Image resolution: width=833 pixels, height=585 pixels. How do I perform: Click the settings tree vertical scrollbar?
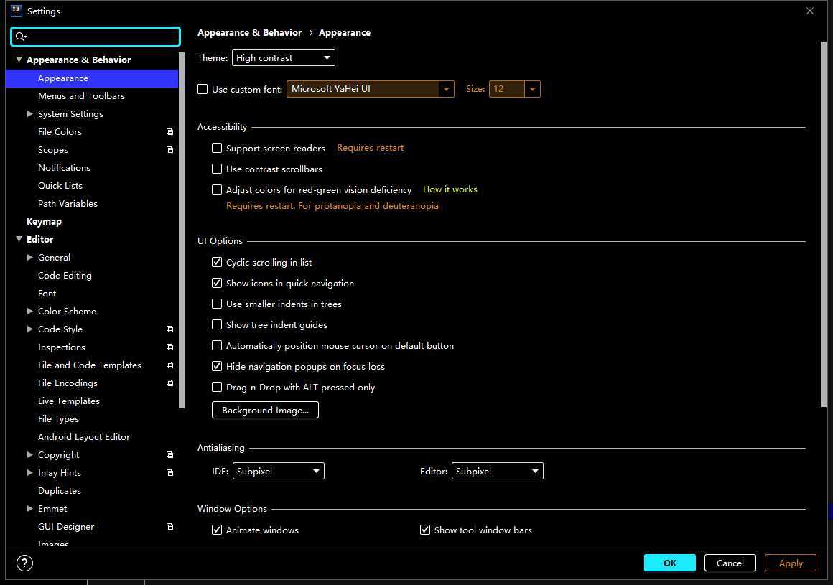[182, 230]
